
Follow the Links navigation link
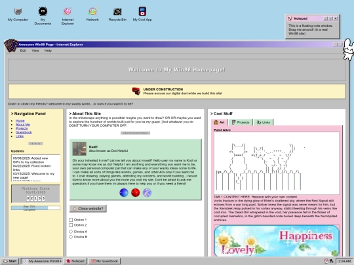click(x=20, y=136)
